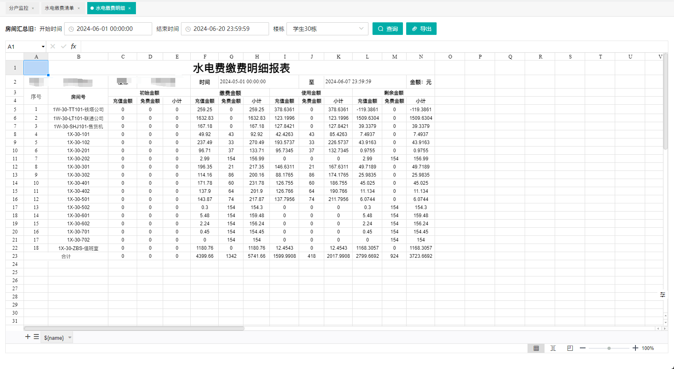Click the clock icon in start time field
Image resolution: width=674 pixels, height=369 pixels.
[71, 29]
